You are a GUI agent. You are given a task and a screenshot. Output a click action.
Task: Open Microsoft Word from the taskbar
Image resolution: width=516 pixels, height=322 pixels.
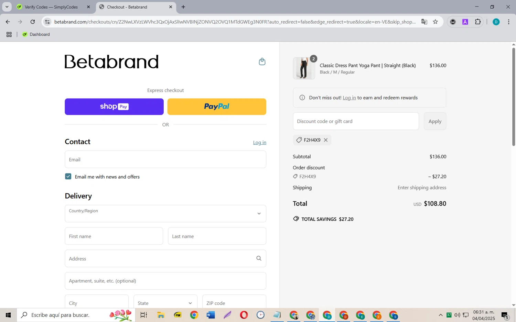point(211,315)
